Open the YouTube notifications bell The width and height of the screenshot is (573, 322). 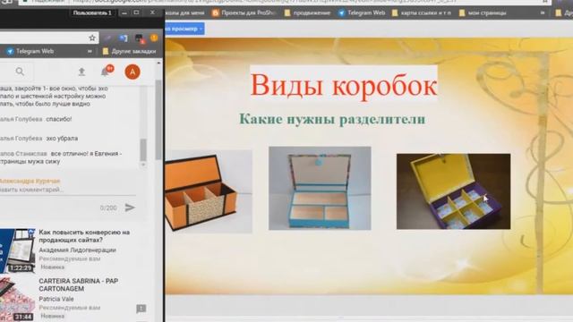[x=107, y=72]
